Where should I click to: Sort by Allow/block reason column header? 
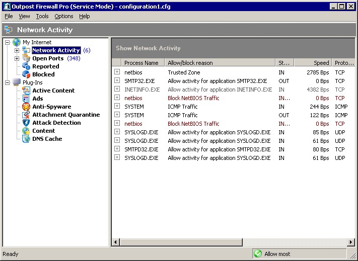point(220,63)
